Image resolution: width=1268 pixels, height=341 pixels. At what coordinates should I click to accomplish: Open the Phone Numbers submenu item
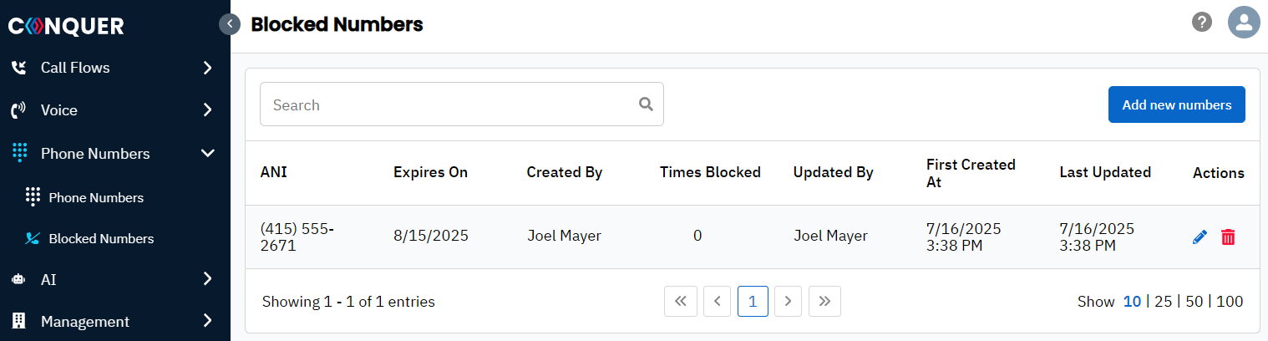(96, 198)
